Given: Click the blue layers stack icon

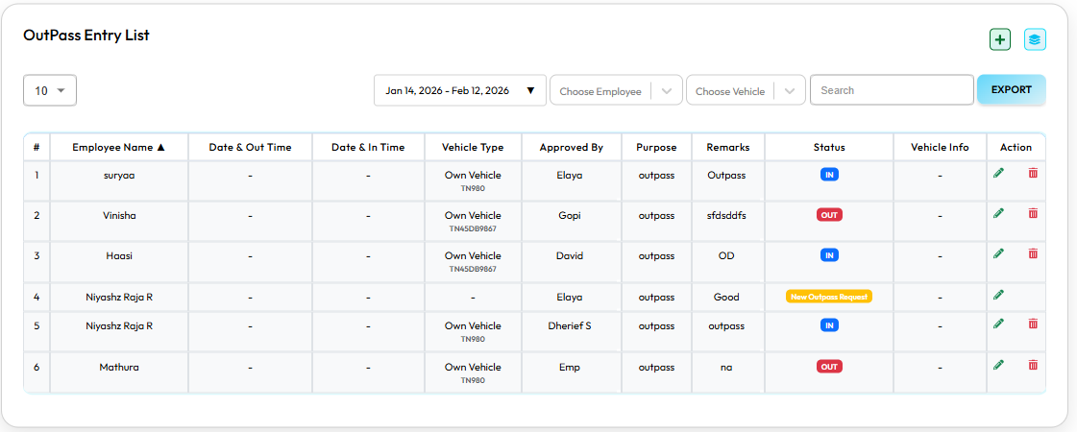Looking at the screenshot, I should click(x=1035, y=39).
